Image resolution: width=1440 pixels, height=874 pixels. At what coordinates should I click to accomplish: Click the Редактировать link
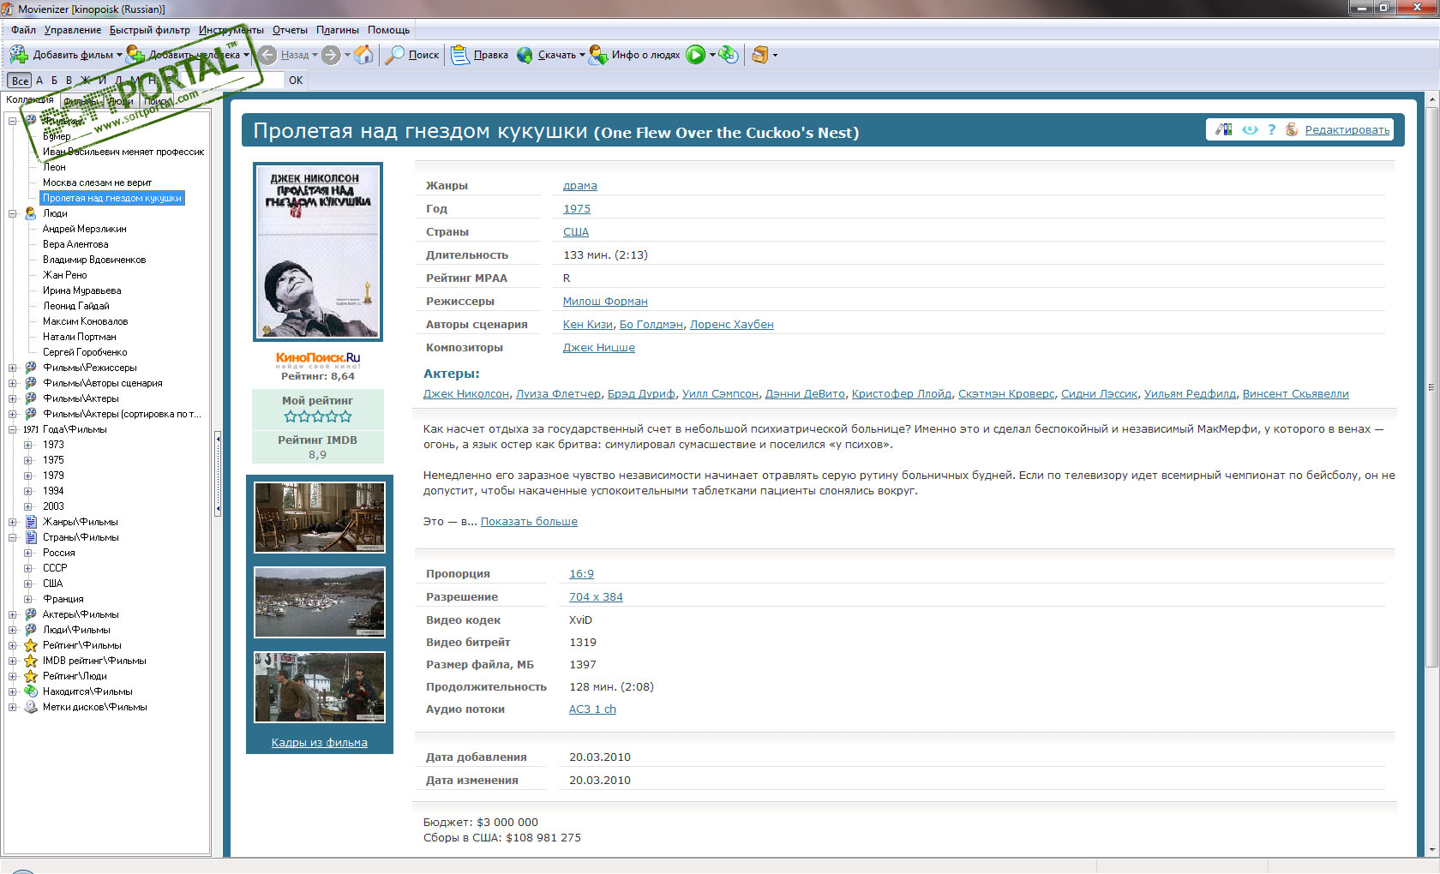point(1347,130)
